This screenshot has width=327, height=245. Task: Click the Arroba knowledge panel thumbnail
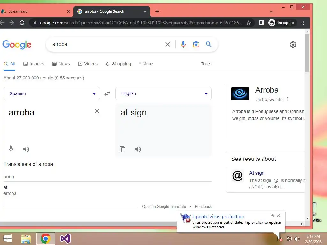[x=240, y=94]
